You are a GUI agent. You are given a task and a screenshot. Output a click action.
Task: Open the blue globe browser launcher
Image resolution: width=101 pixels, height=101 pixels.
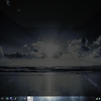(11, 99)
